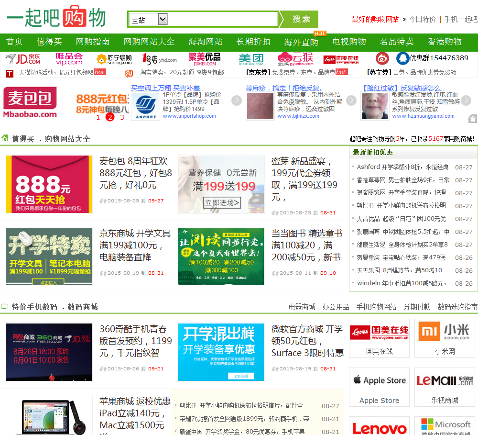Select banner slide number 3
The image size is (478, 435).
(122, 117)
